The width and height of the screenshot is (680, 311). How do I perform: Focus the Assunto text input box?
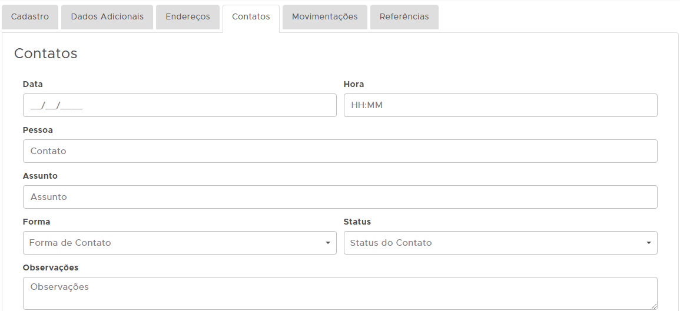[340, 197]
